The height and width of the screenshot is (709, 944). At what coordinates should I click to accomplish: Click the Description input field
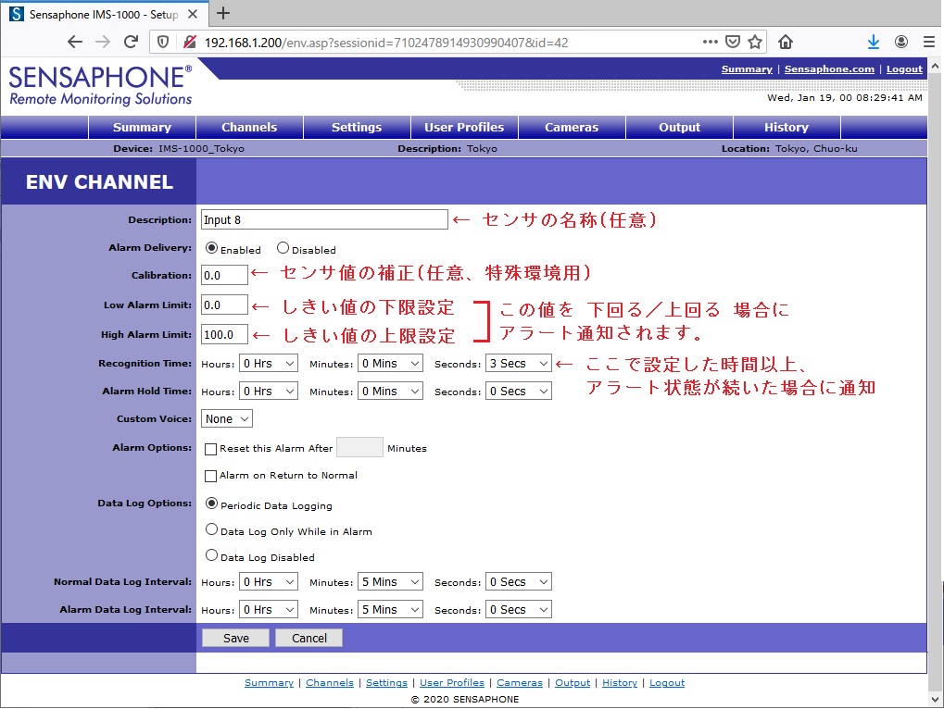point(324,219)
